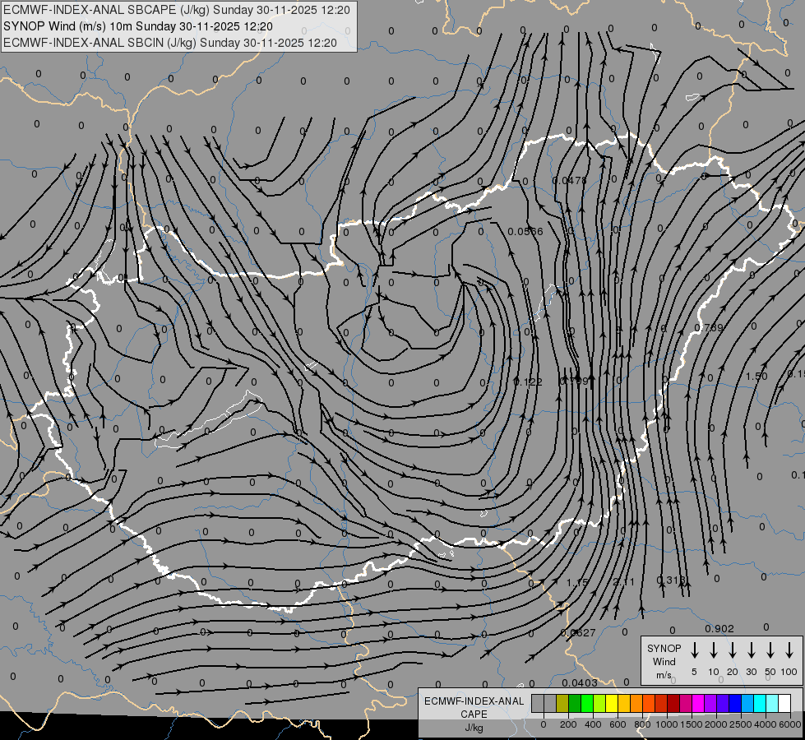Screen dimensions: 805x740
Task: Click the 5 m/s label in the wind legend
Action: point(694,672)
